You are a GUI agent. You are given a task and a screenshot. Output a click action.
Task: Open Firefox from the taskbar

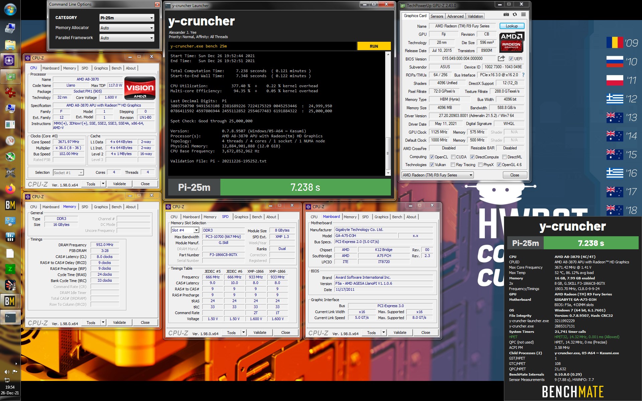10,189
